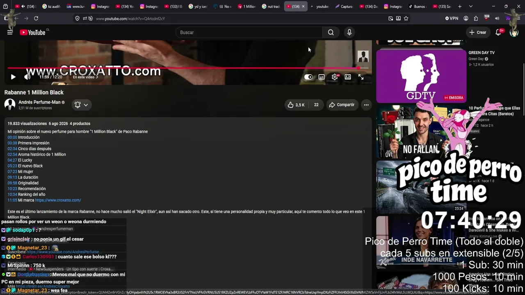Screen dimensions: 525x295
Task: Open the browser extensions icon
Action: point(476,18)
